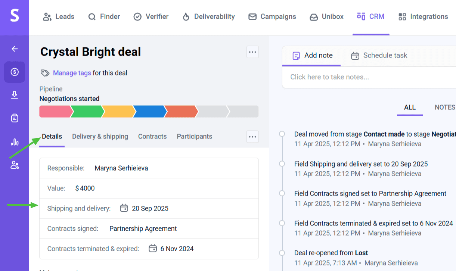Open the tasks clipboard icon in sidebar

[x=15, y=118]
